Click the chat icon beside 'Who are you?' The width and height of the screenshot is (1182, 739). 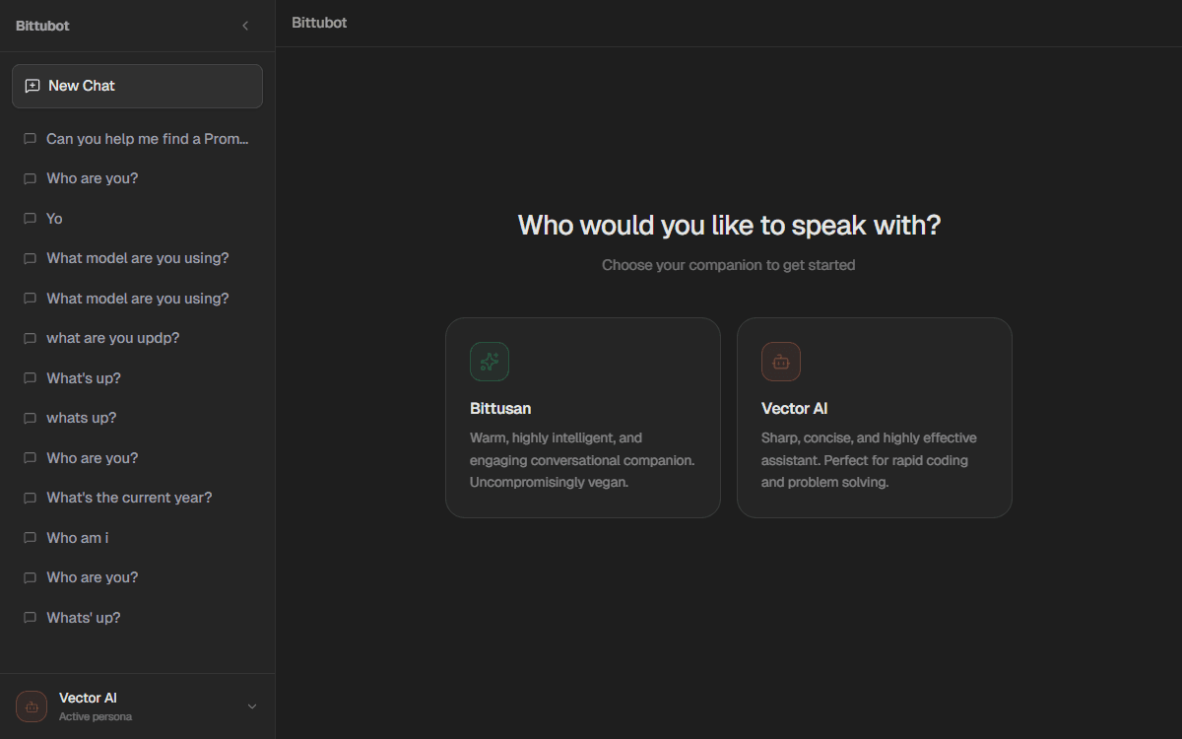point(30,177)
